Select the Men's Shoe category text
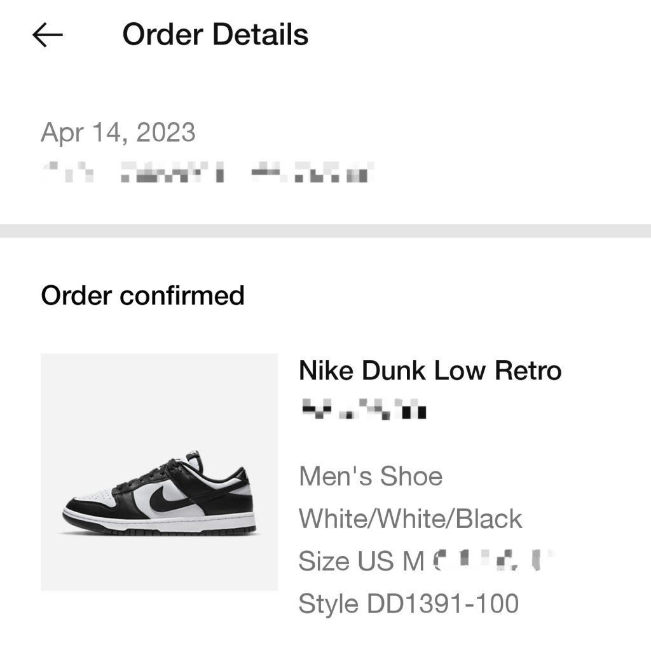 click(x=371, y=476)
